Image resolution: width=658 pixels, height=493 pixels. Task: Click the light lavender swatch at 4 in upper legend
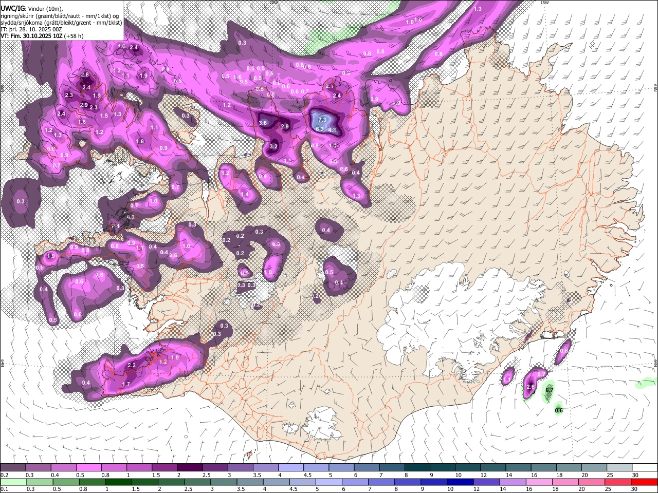290,467
